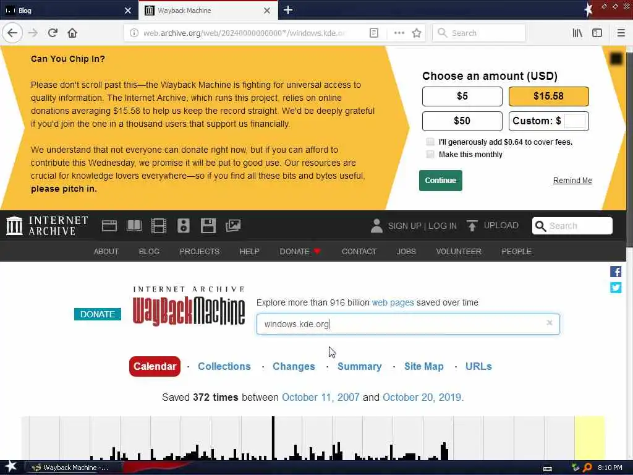Open the page actions three-dot menu
633x475 pixels.
tap(399, 33)
